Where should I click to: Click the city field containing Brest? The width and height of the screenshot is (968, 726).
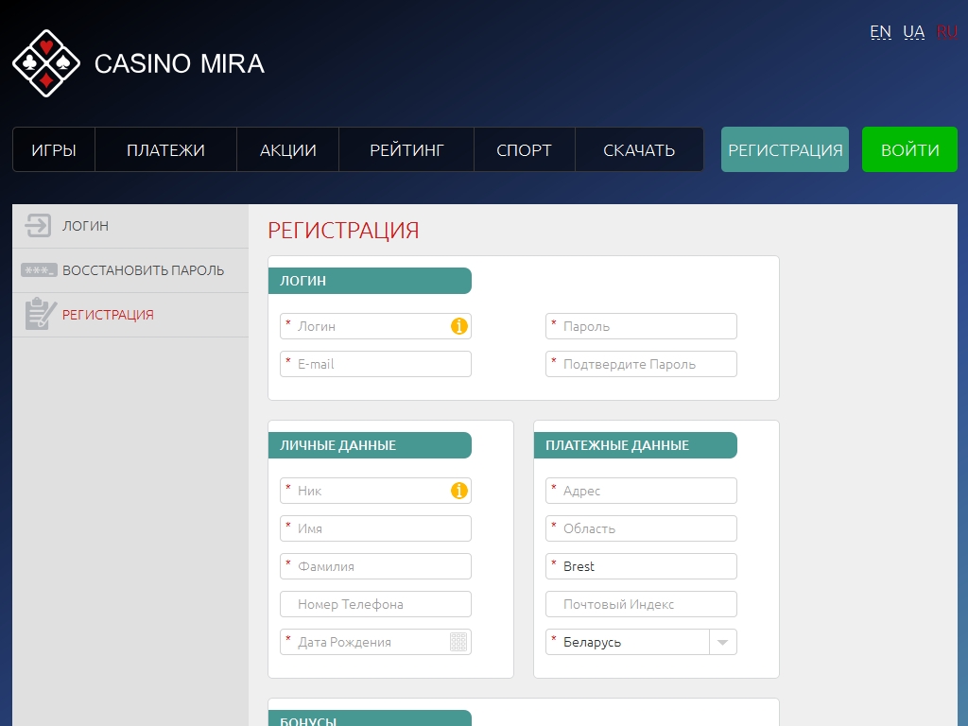tap(642, 566)
